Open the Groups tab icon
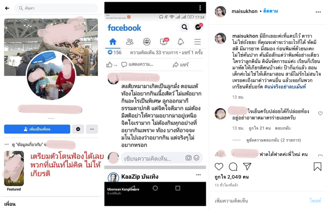The height and width of the screenshot is (210, 326). click(x=147, y=42)
